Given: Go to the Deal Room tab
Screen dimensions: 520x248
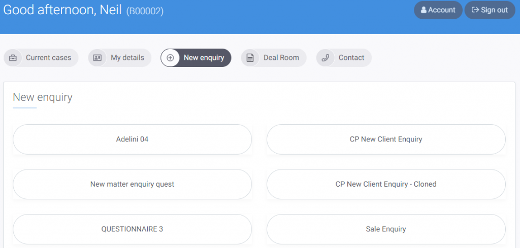Looking at the screenshot, I should (x=274, y=58).
